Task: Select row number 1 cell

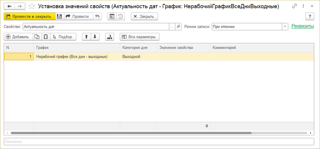Action: click(x=19, y=56)
